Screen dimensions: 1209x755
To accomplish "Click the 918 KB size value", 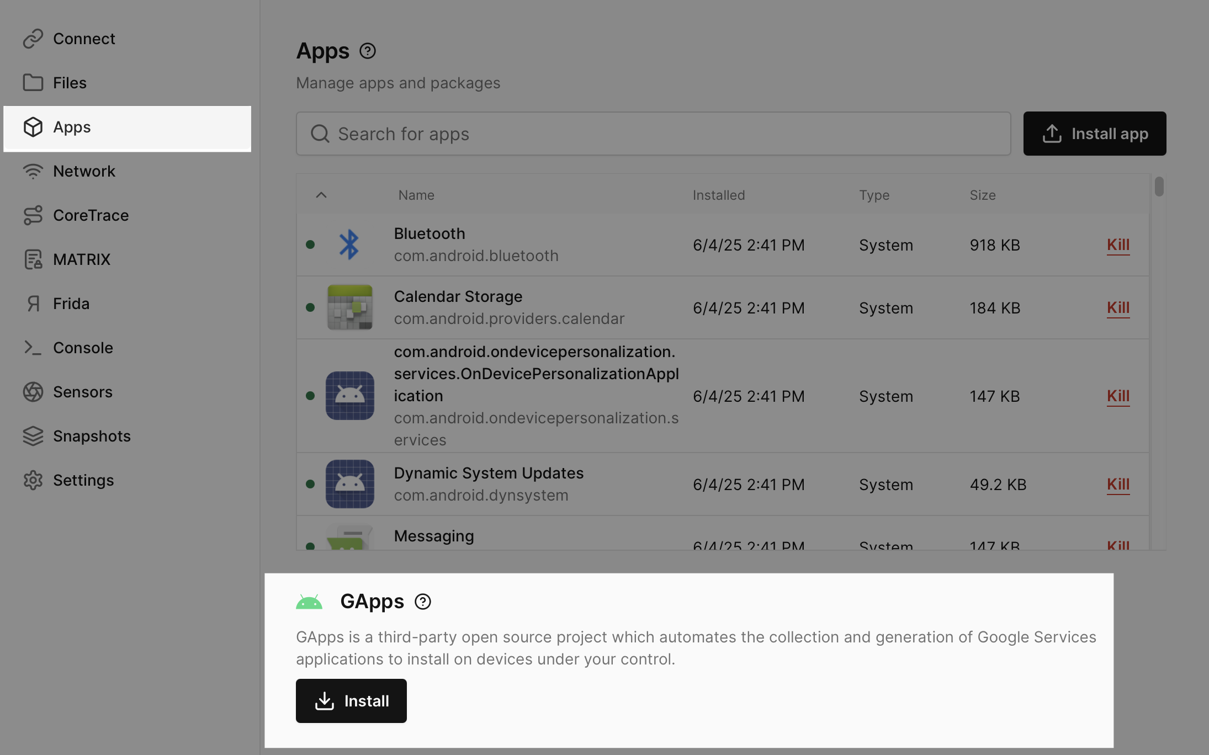I will click(995, 244).
